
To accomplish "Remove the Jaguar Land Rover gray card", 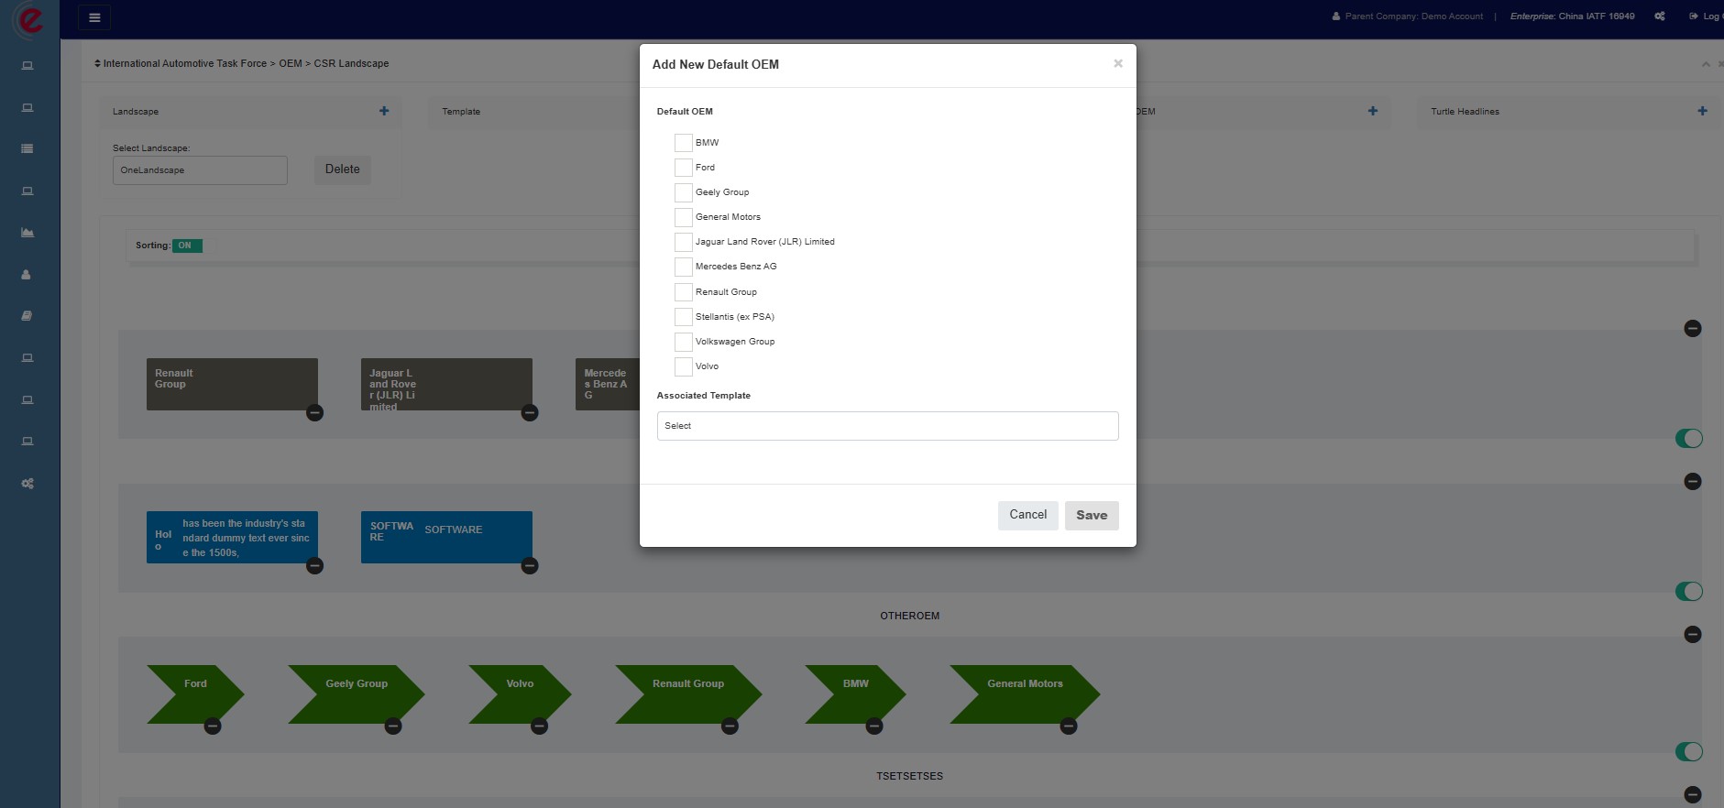I will tap(530, 413).
